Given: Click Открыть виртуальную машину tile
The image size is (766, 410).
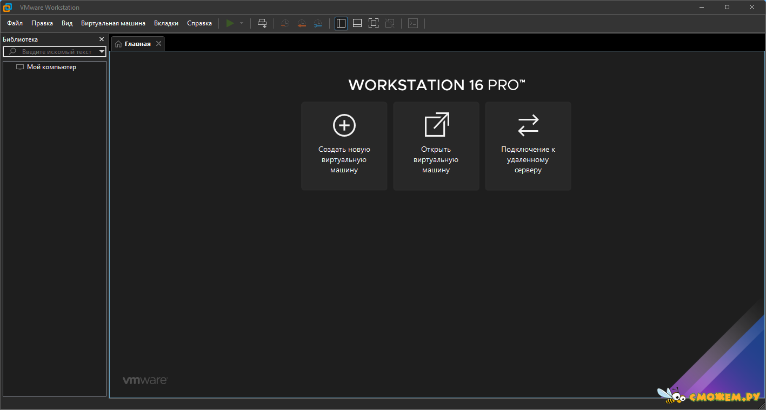Looking at the screenshot, I should click(x=436, y=146).
